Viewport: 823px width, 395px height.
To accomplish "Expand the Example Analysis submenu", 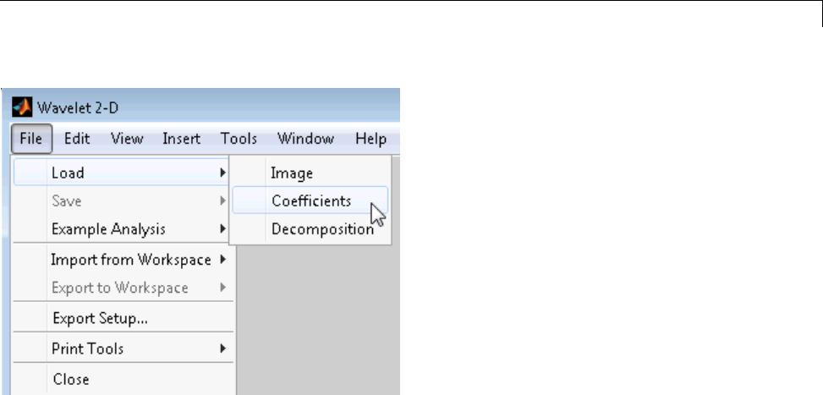I will (x=123, y=229).
